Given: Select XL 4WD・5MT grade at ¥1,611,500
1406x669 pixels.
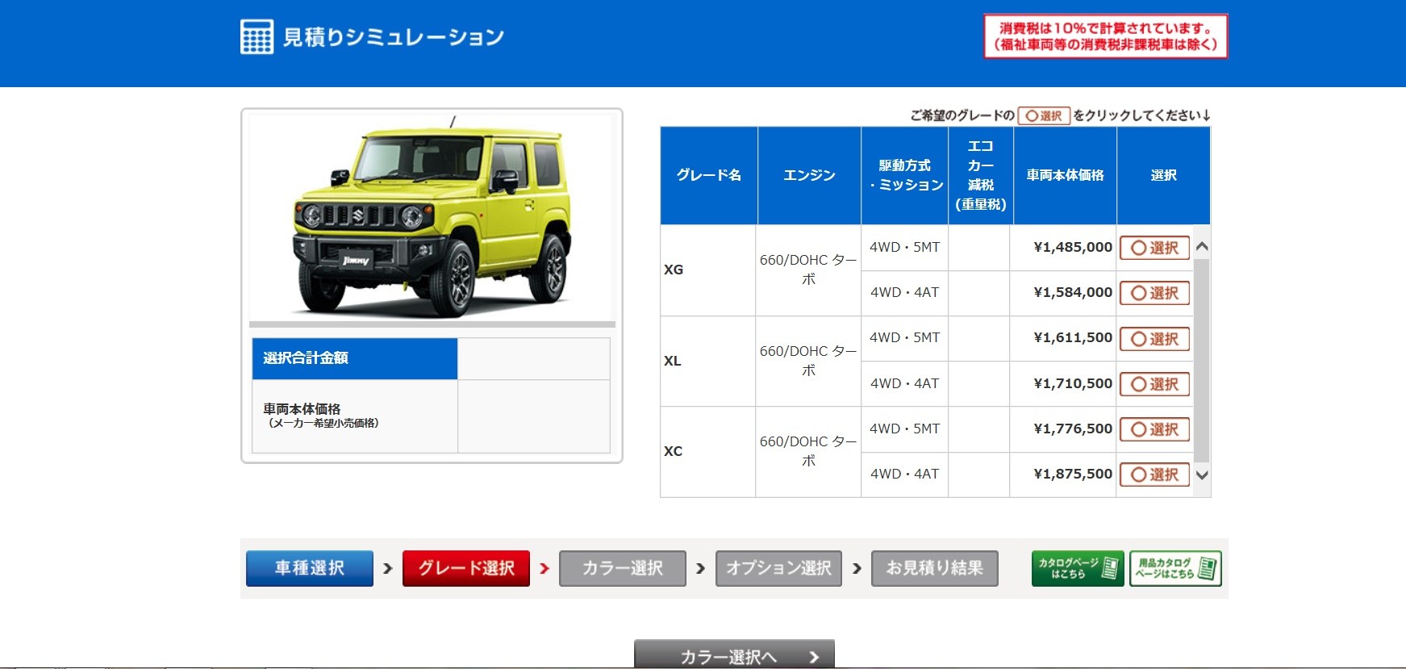Looking at the screenshot, I should pyautogui.click(x=1154, y=339).
